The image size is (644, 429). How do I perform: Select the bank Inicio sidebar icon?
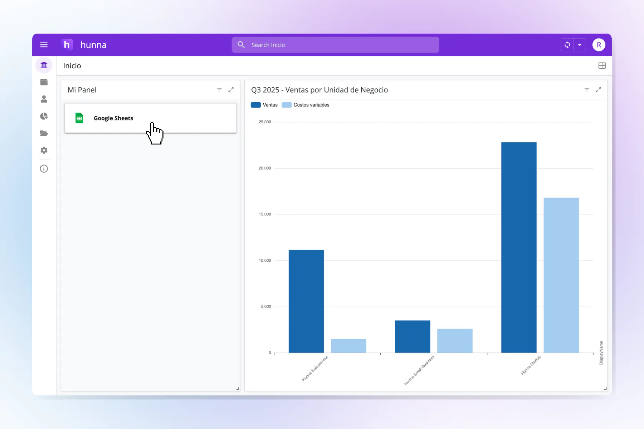point(44,65)
